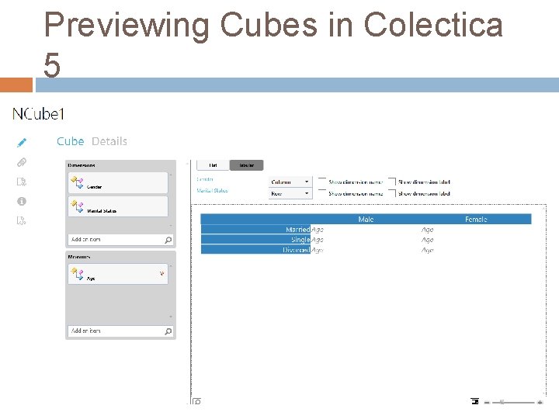Zoom in with the plus icon
Image resolution: width=559 pixels, height=419 pixels.
pyautogui.click(x=540, y=402)
